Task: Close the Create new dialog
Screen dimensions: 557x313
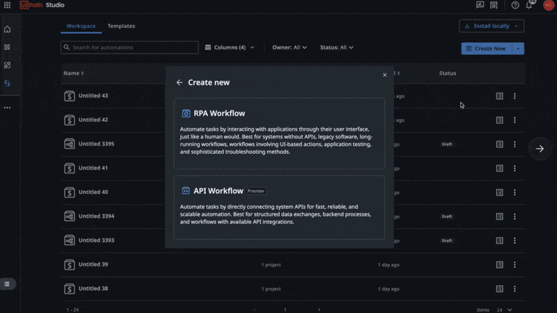Action: click(384, 75)
